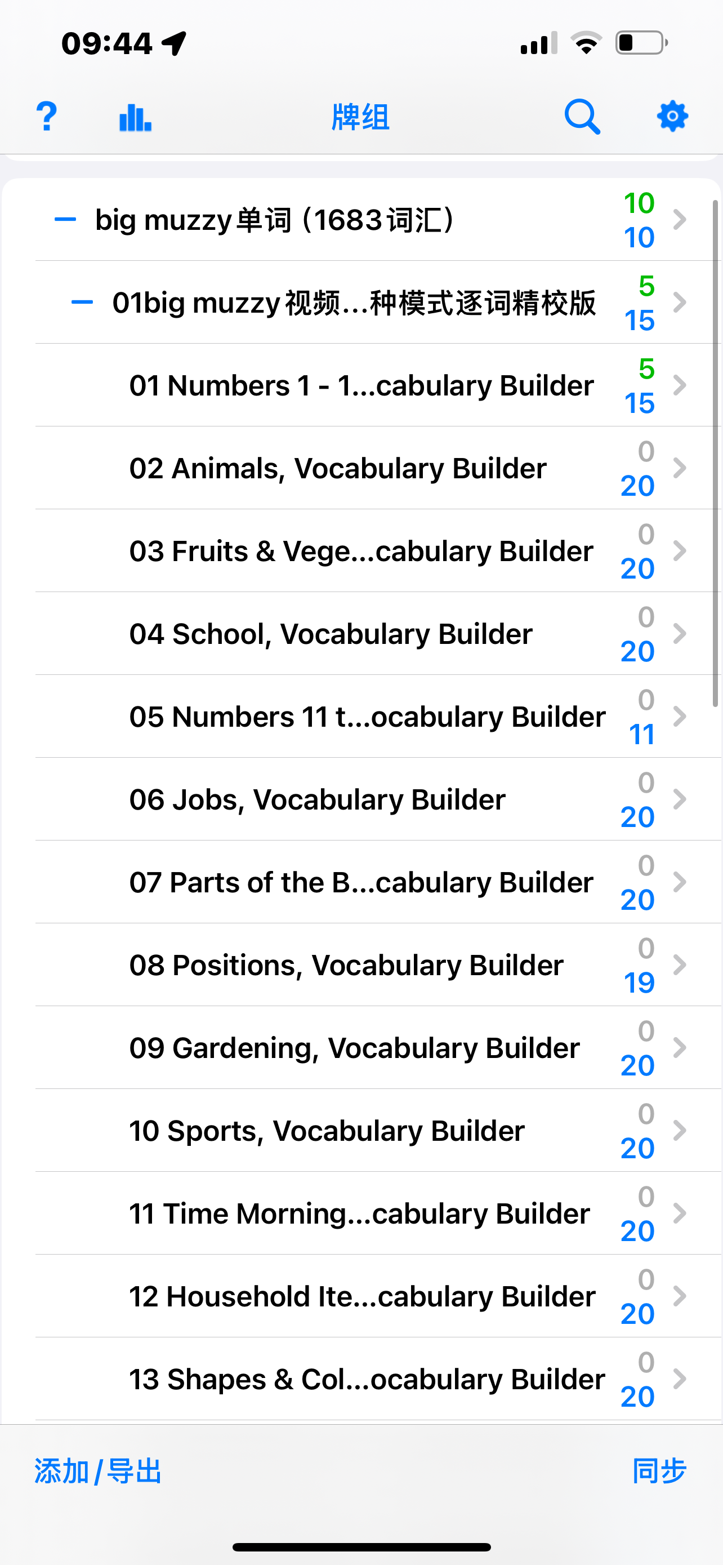The image size is (723, 1565).
Task: Open settings gear icon
Action: pyautogui.click(x=672, y=116)
